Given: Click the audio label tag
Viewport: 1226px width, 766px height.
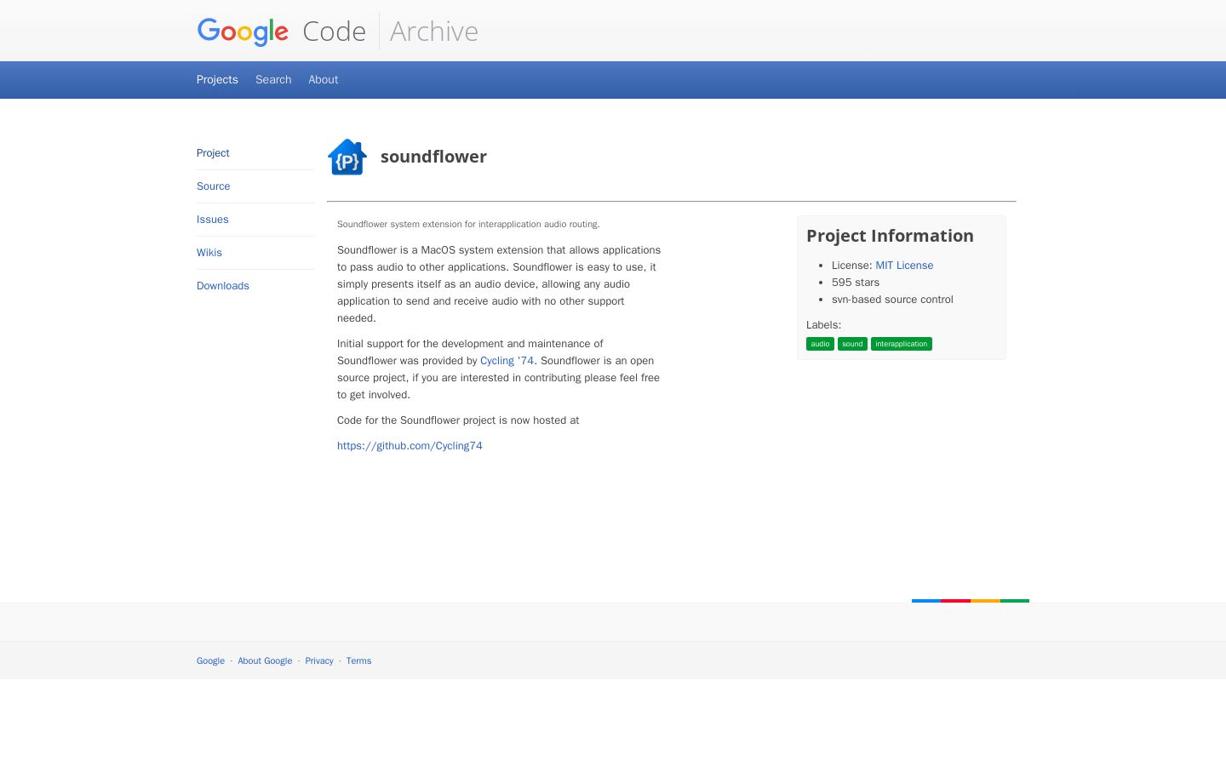Looking at the screenshot, I should coord(820,344).
